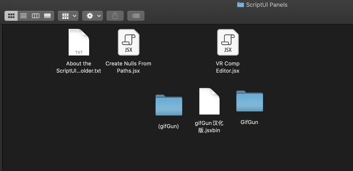The width and height of the screenshot is (353, 171).
Task: Click the ScriptUI Panels title folder icon
Action: point(241,5)
